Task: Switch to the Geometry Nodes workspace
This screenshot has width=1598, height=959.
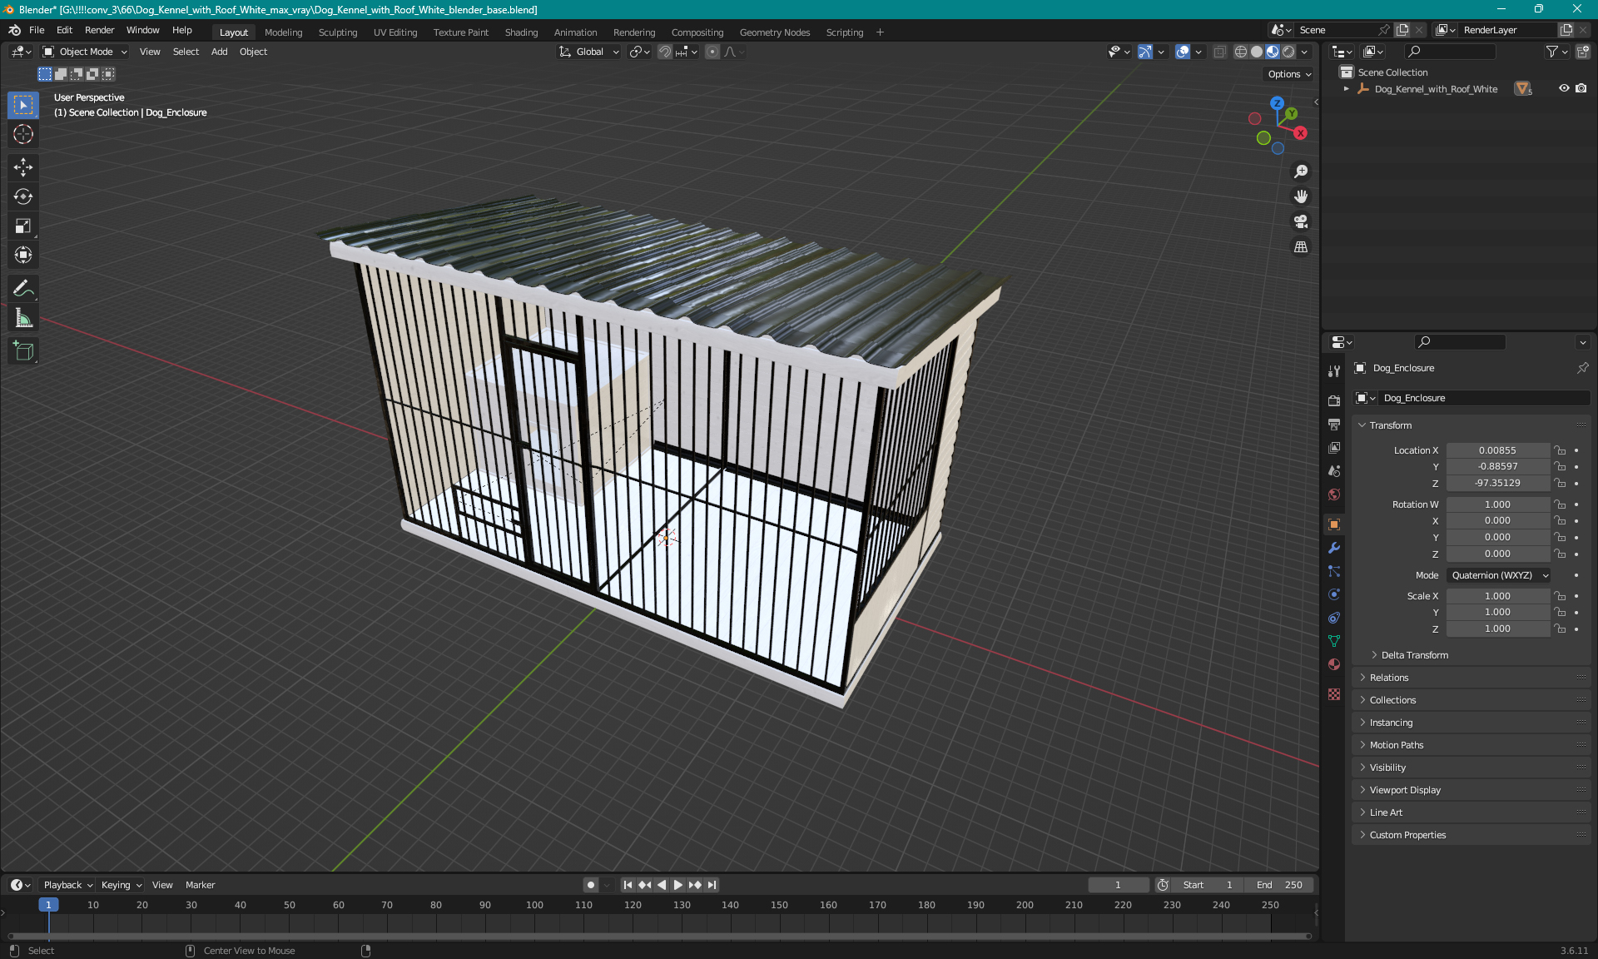Action: tap(774, 32)
